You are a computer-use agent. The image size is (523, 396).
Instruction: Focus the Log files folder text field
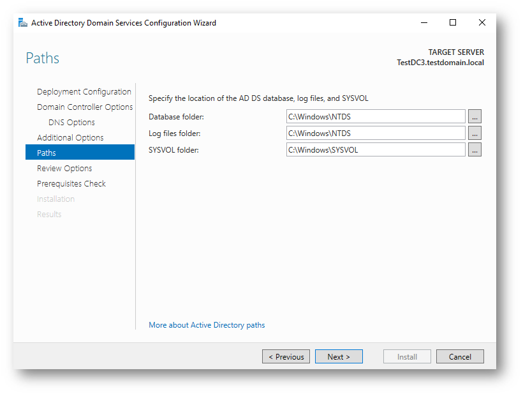pyautogui.click(x=376, y=133)
